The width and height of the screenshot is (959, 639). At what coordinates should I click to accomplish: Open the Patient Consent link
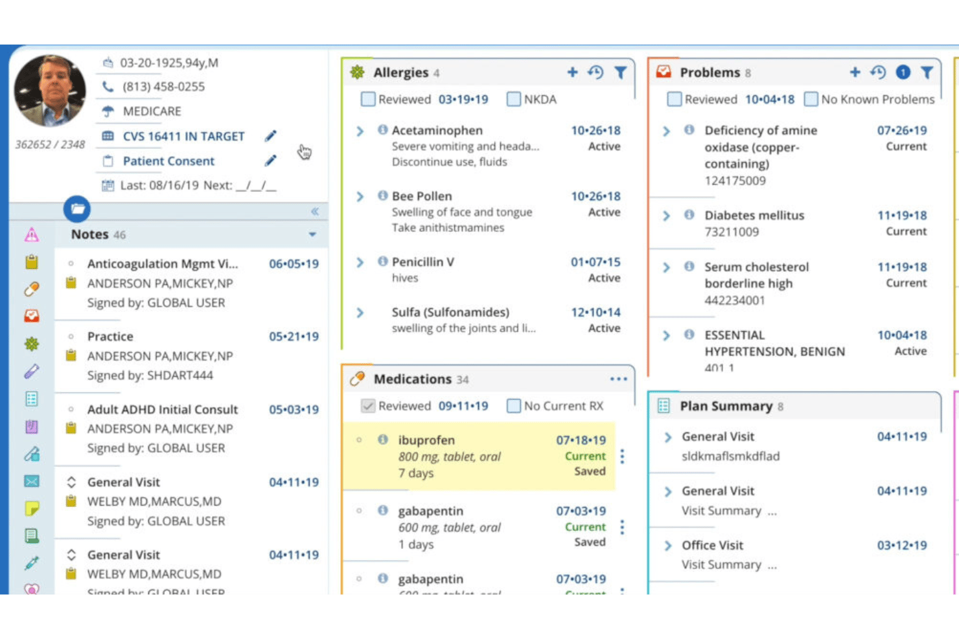pos(168,161)
